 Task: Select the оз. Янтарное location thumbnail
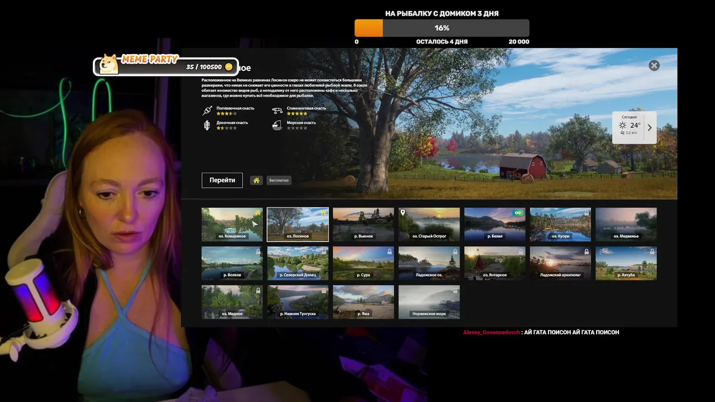pyautogui.click(x=495, y=263)
